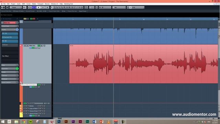The width and height of the screenshot is (220, 124).
Task: Open the Touch automation mode dropdown
Action: [16, 8]
